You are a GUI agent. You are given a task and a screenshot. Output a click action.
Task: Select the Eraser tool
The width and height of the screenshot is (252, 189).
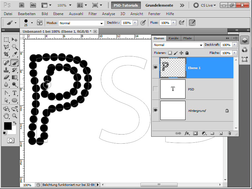[6, 77]
